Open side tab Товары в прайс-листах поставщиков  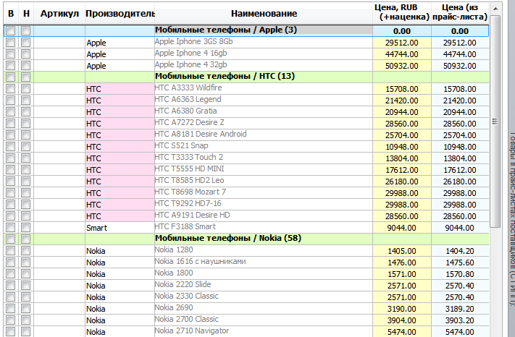tap(511, 218)
